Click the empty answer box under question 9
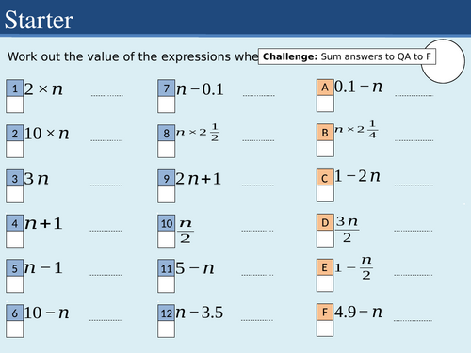 [x=167, y=195]
